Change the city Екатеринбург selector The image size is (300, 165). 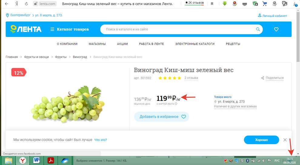(x=19, y=15)
